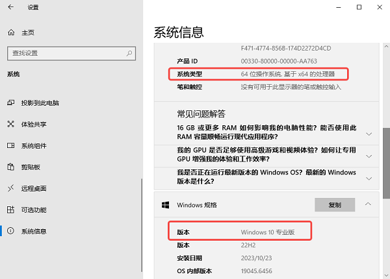390x279 pixels.
Task: Click the 投影到此电脑 icon
Action: (x=10, y=103)
